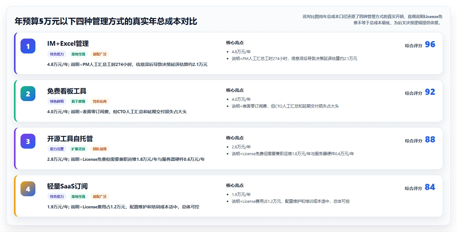Click 综合评分 label beside 96
The width and height of the screenshot is (457, 232).
pos(414,46)
